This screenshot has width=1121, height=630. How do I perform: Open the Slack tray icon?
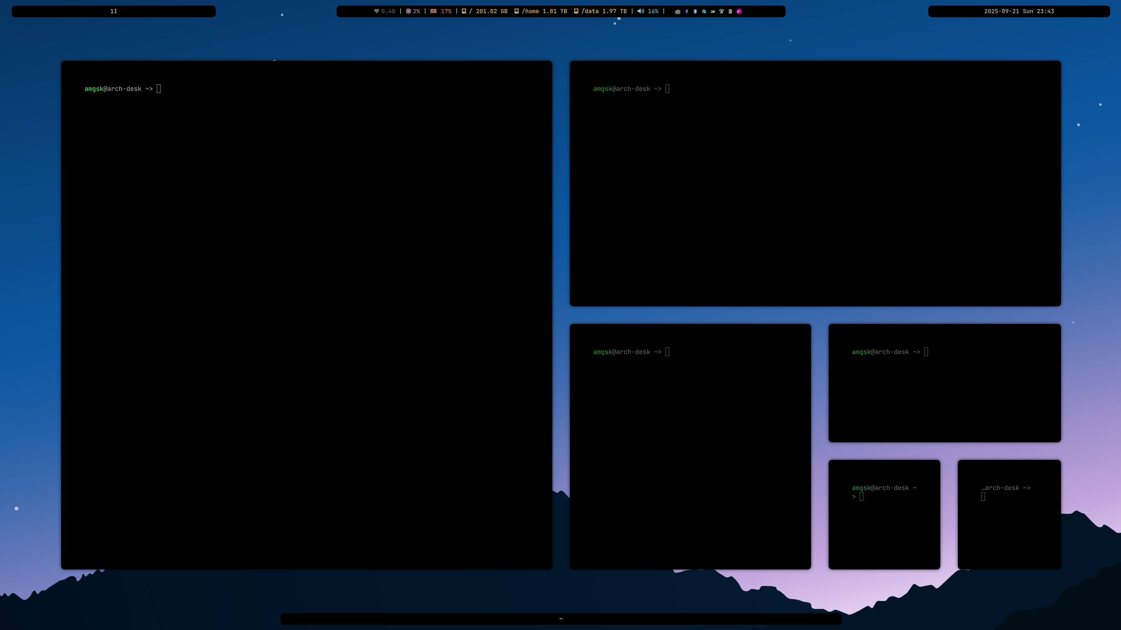(704, 12)
